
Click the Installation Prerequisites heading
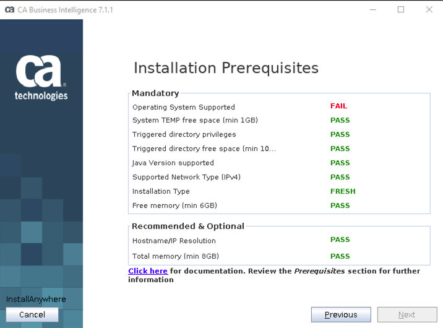point(226,67)
